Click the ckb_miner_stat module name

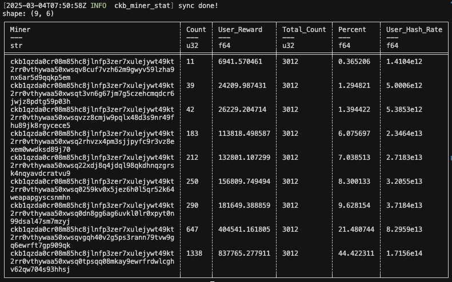coord(142,6)
